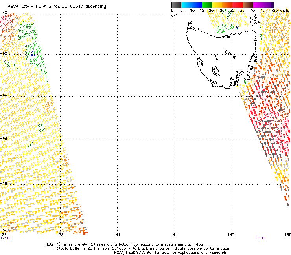The width and height of the screenshot is (291, 255).
Task: Click the "138" longitude label
Action: coord(60,235)
